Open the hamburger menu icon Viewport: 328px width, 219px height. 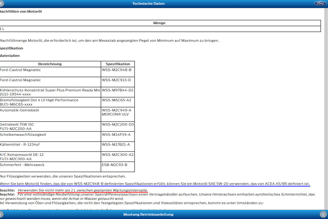[x=1, y=3]
